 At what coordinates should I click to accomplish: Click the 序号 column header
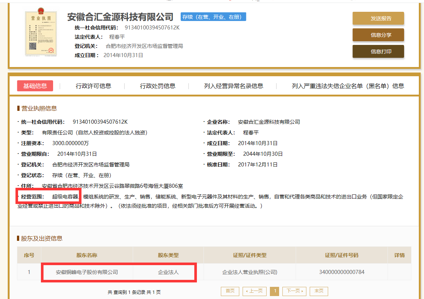point(29,255)
